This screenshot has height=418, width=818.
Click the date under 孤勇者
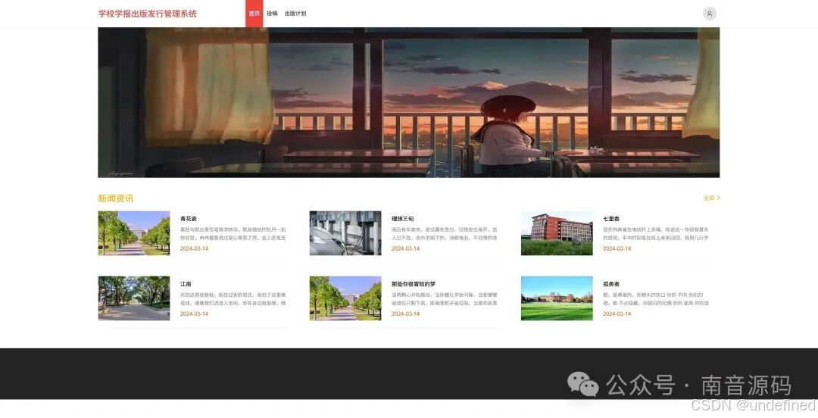point(617,313)
